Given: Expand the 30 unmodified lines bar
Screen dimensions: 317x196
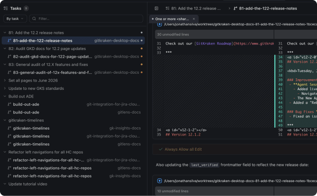Looking at the screenshot, I should click(214, 34).
